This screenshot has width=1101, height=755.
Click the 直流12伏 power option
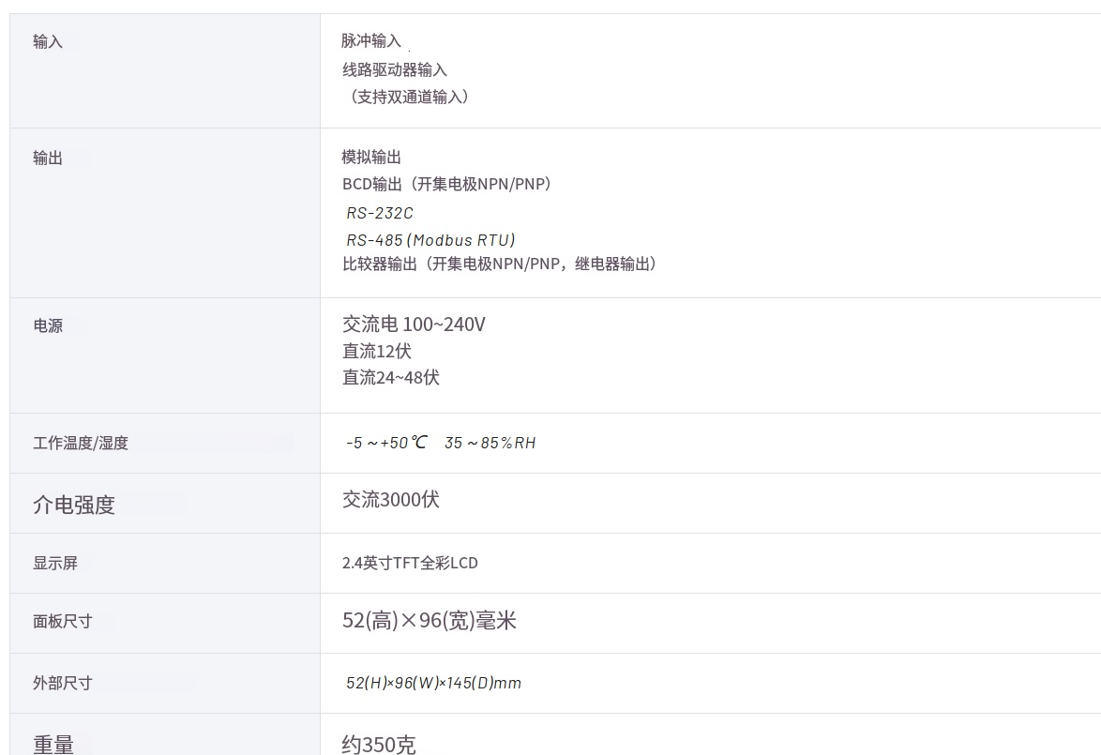coord(376,352)
